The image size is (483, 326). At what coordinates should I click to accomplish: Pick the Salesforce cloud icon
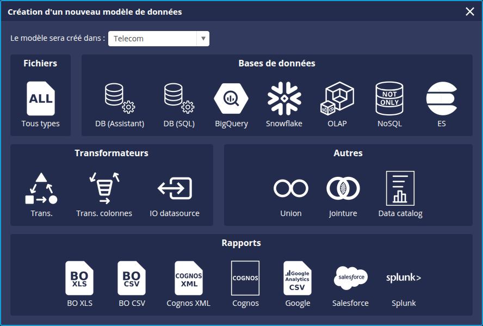pos(350,278)
